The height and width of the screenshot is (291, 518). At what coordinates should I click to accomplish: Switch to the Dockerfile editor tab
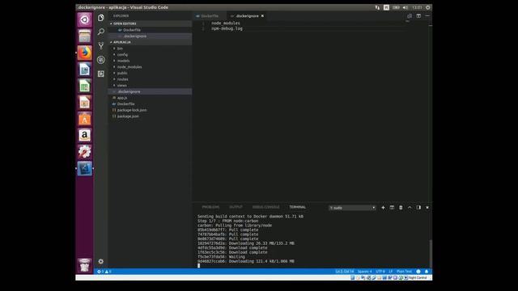click(x=209, y=16)
